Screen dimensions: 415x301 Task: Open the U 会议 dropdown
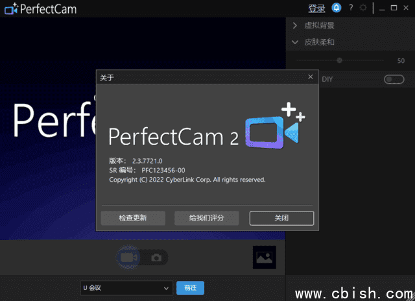126,287
